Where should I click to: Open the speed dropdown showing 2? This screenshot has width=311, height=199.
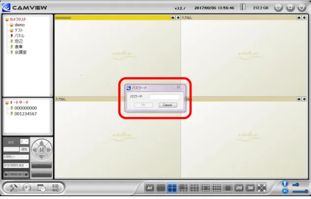[24, 142]
